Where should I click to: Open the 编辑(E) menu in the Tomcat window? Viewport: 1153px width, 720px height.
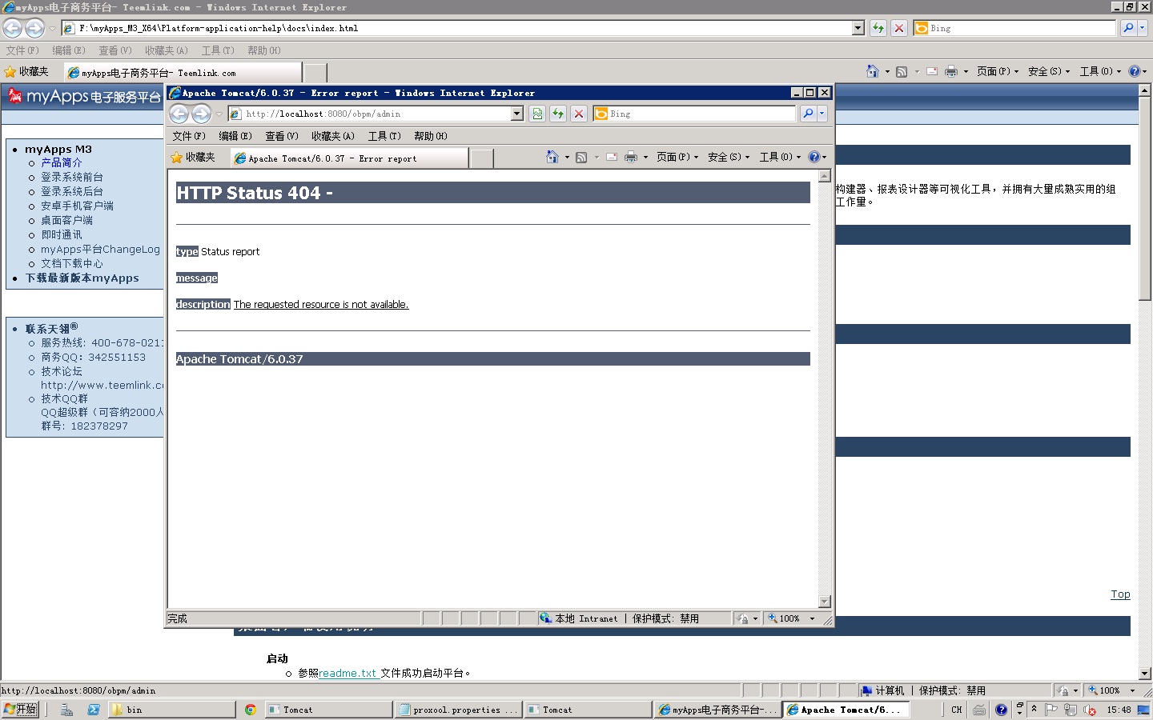[235, 136]
